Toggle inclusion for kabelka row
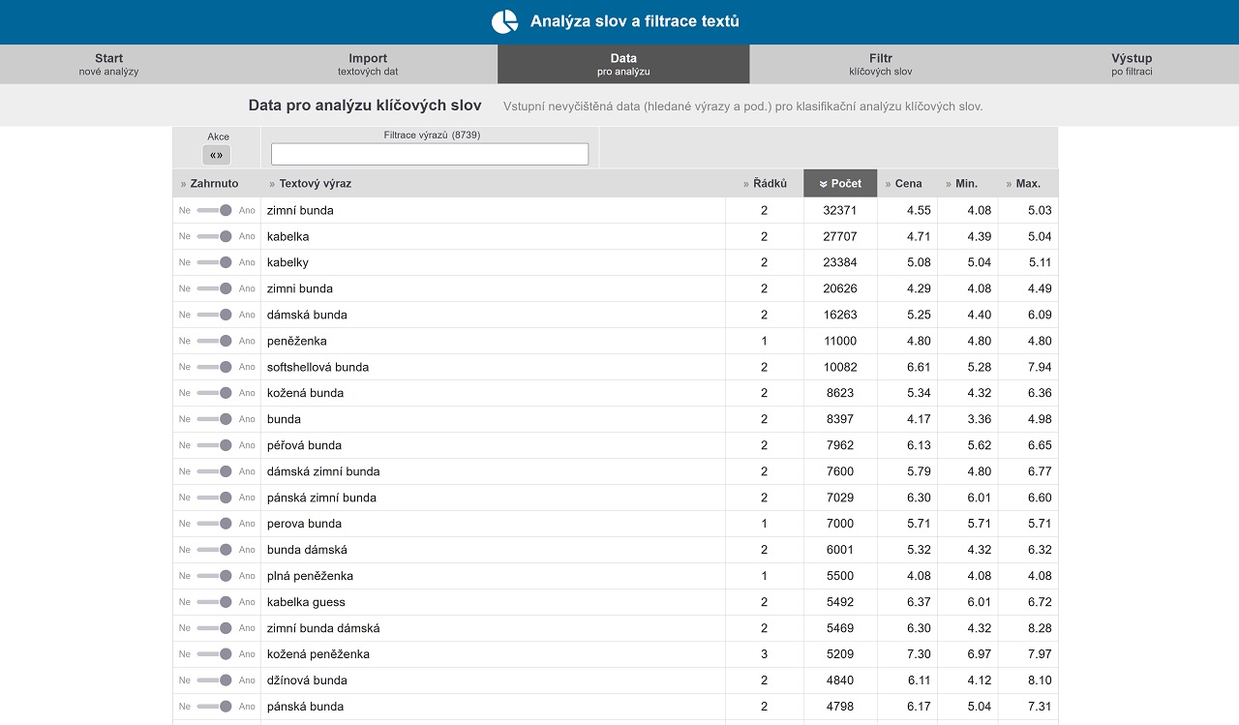The width and height of the screenshot is (1239, 725). point(215,236)
